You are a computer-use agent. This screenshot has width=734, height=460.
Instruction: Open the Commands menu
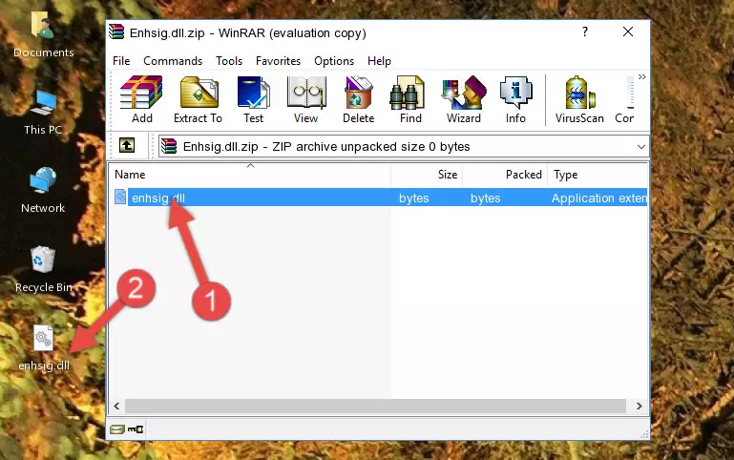click(173, 61)
